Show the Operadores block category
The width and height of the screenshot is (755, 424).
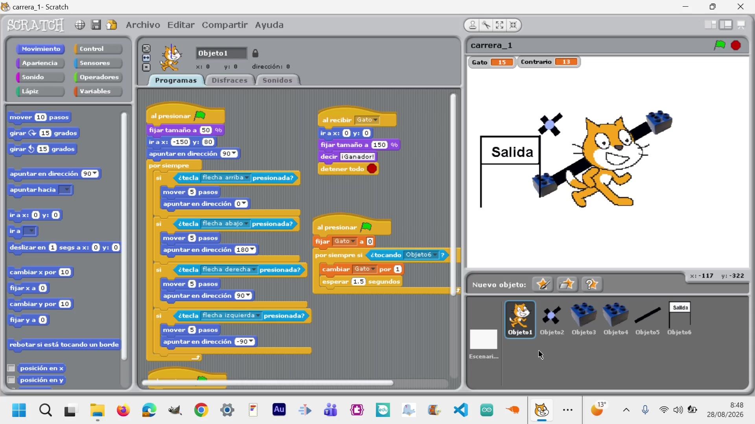click(98, 77)
